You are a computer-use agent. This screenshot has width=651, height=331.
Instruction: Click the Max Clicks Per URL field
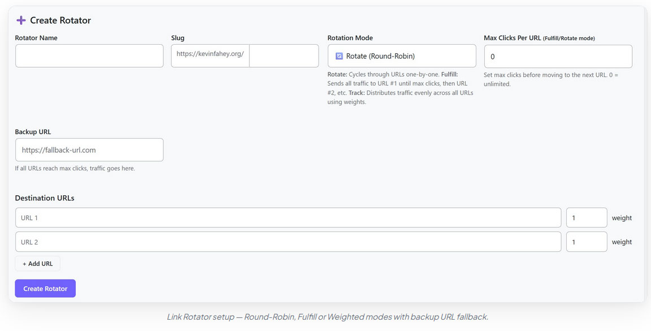pos(558,56)
